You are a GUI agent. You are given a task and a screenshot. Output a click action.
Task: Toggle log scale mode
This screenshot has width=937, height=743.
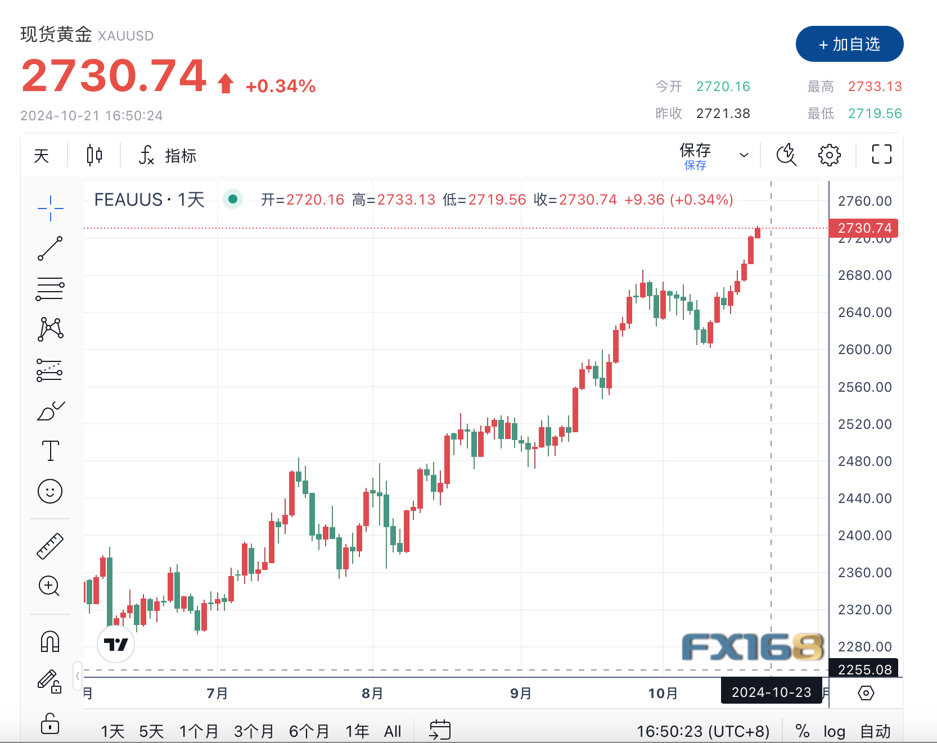coord(834,732)
